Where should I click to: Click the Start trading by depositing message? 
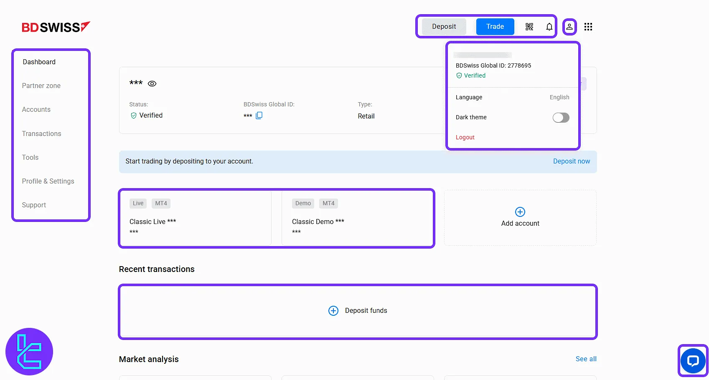(x=189, y=161)
